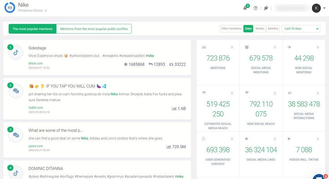Select The most popular mentions tab
Image resolution: width=329 pixels, height=179 pixels.
32,29
